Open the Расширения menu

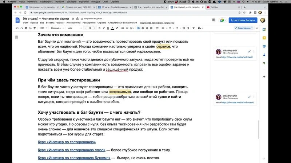89,23
